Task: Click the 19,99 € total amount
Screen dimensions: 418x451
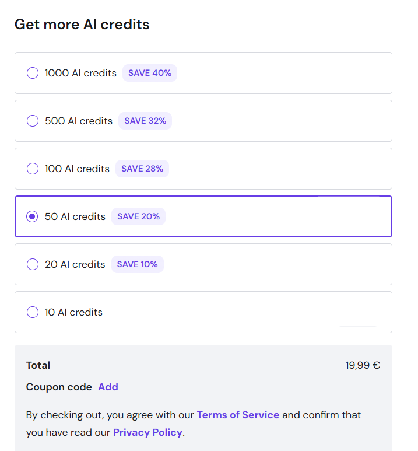Action: tap(363, 365)
